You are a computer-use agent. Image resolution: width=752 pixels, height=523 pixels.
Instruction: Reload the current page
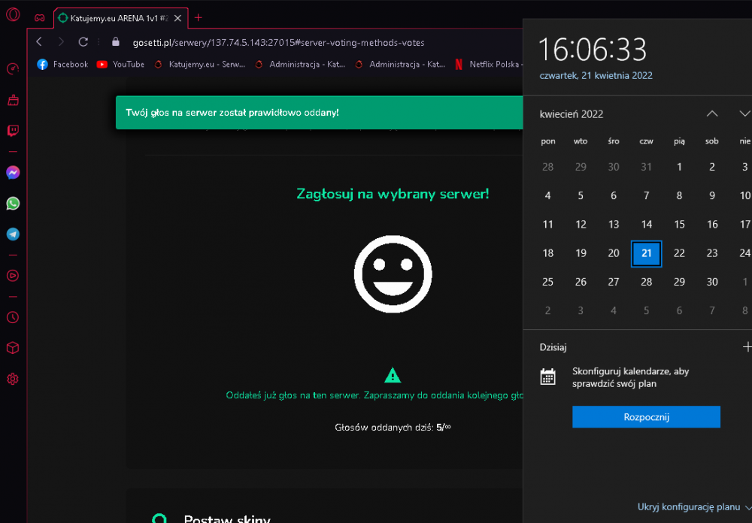point(83,42)
